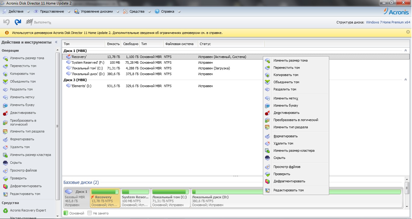
Task: Click sidebar Копировать том icon
Action: click(x=5, y=74)
